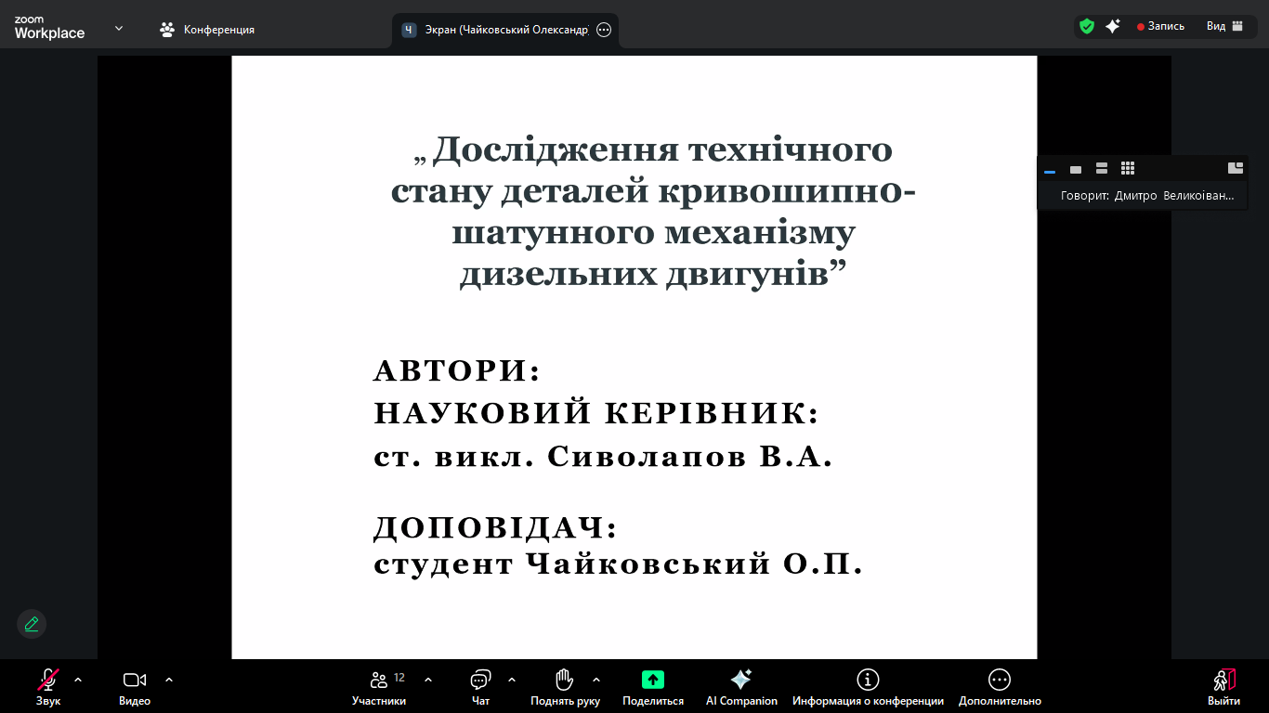
Task: Click the layout icon at the video panel's right end
Action: (x=1236, y=168)
